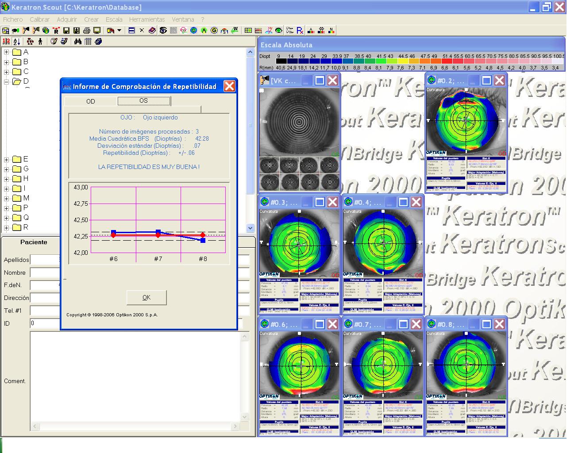This screenshot has width=578, height=453.
Task: Expand folder B in the tree
Action: [x=6, y=62]
